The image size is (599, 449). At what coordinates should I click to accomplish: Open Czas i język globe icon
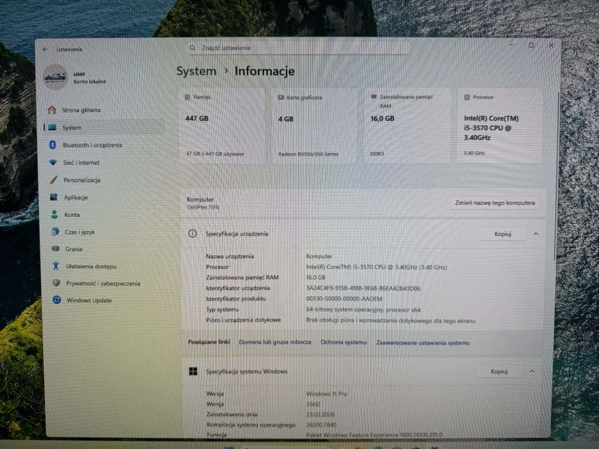(55, 232)
